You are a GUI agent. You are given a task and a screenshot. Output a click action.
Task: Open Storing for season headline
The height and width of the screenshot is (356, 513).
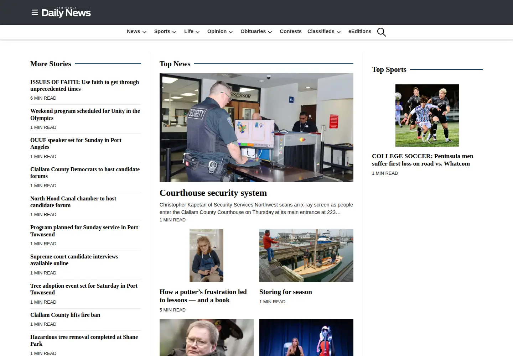click(x=286, y=292)
